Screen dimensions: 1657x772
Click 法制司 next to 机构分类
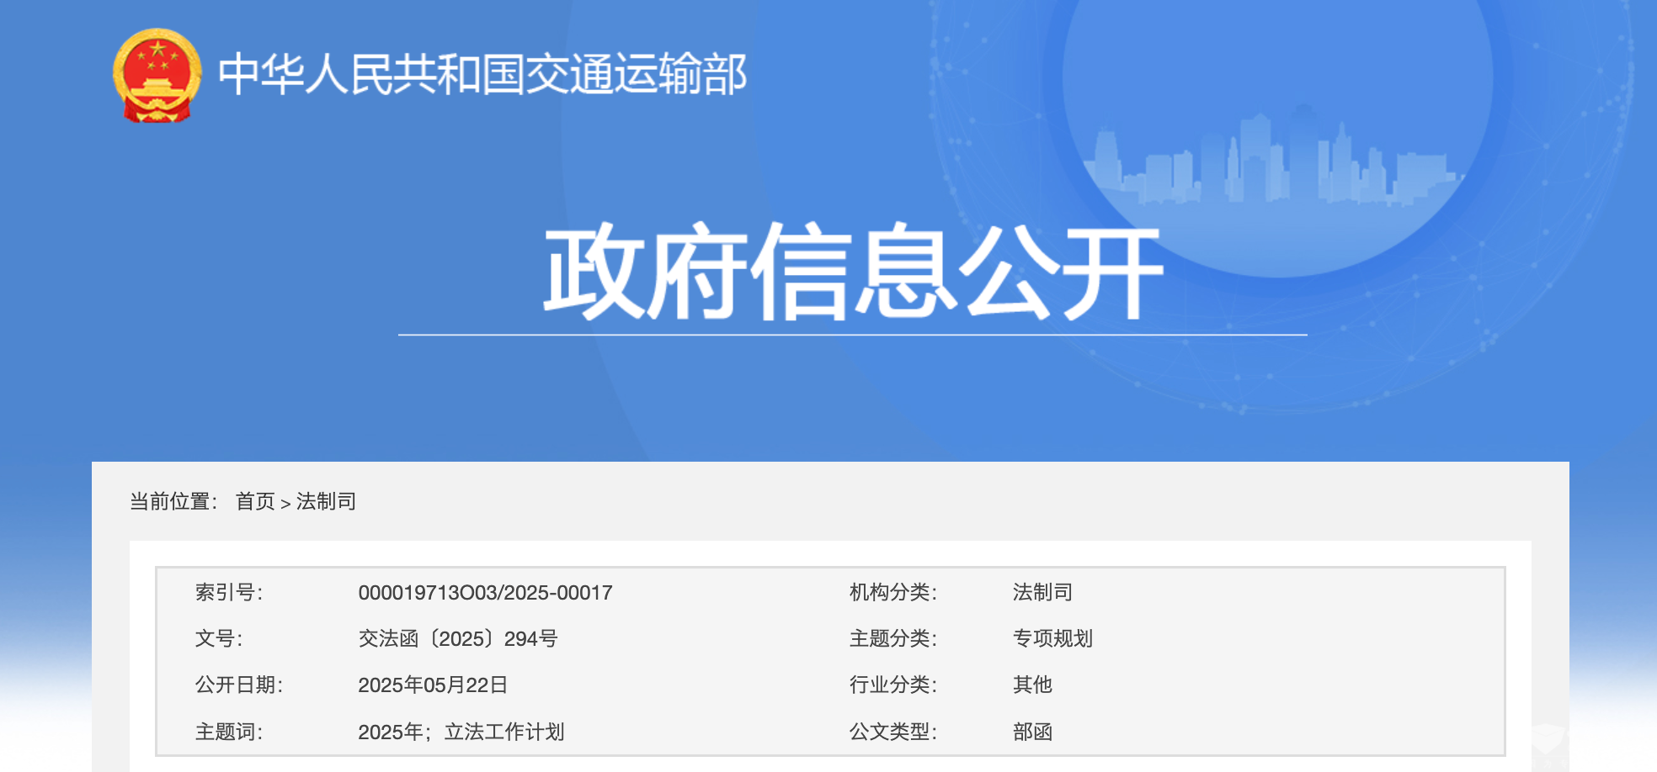[1042, 593]
